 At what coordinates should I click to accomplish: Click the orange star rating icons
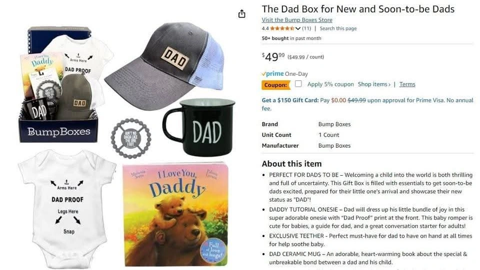[x=282, y=28]
